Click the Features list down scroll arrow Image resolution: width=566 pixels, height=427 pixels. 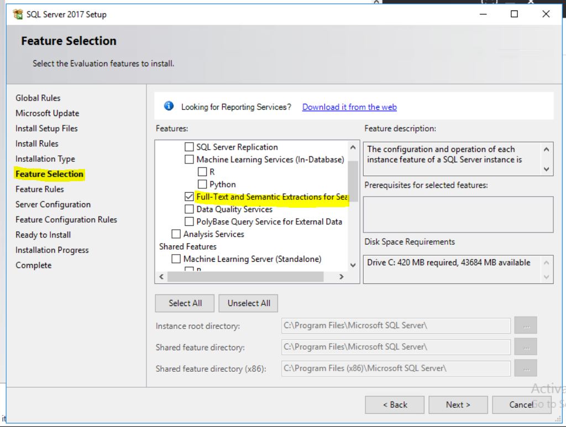click(353, 265)
